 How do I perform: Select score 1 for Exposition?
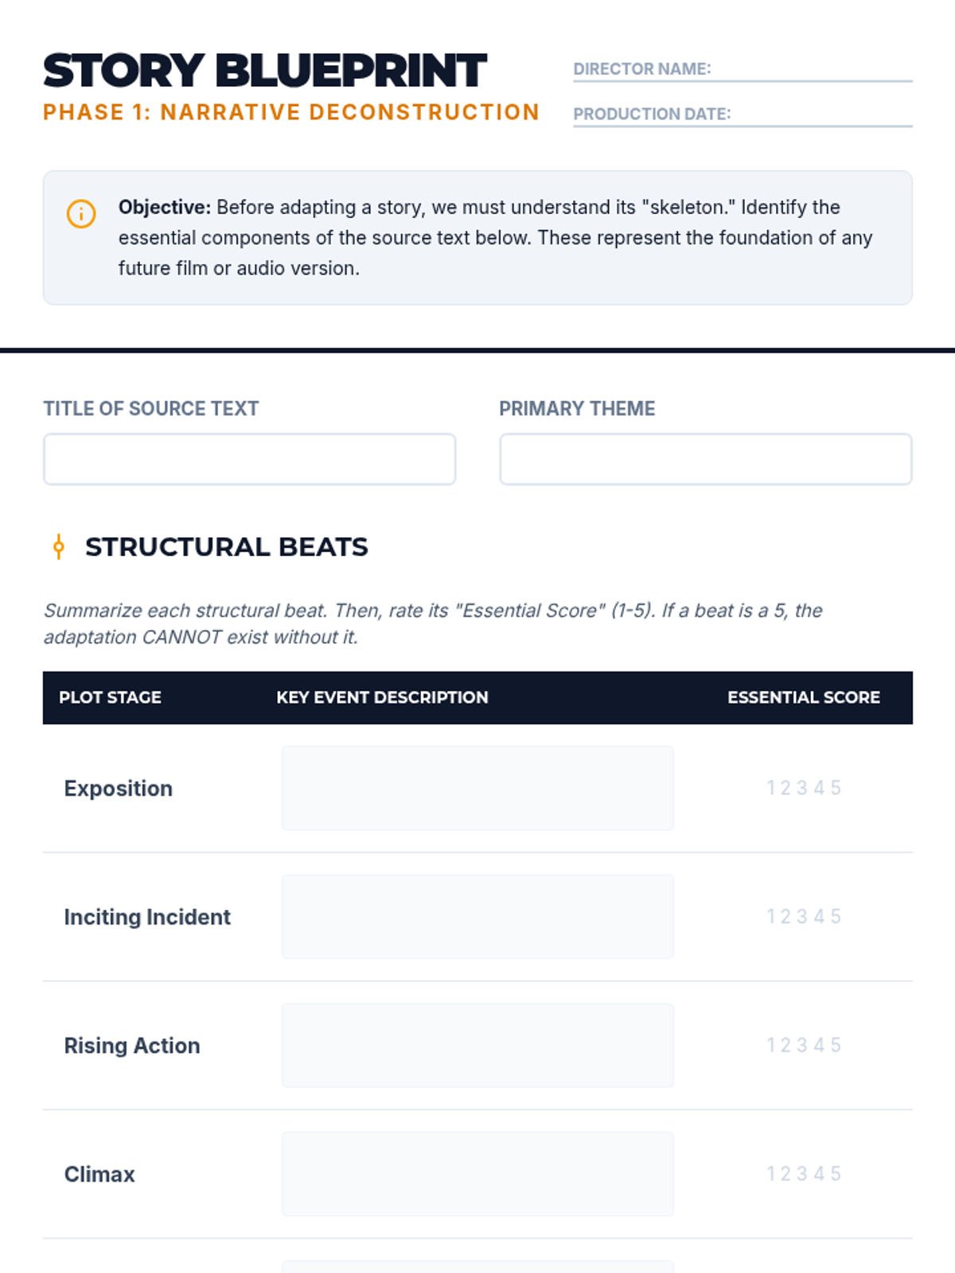tap(770, 788)
